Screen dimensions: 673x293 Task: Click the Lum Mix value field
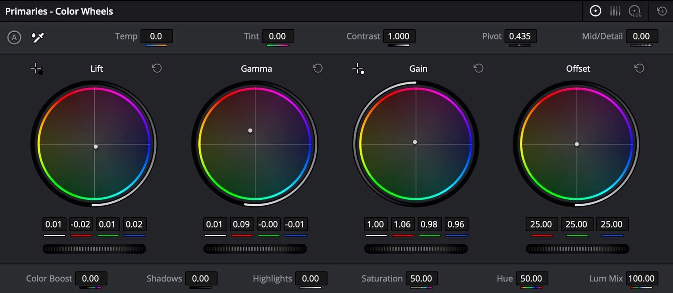tap(642, 279)
